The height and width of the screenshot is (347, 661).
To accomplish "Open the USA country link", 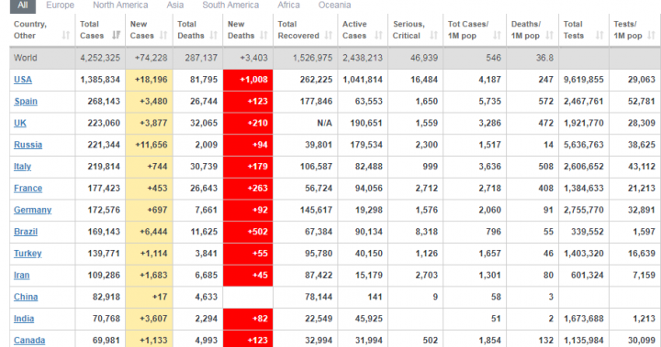I will 23,80.
